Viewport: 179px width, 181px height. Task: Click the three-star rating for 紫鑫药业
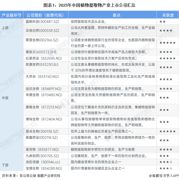tap(164, 140)
